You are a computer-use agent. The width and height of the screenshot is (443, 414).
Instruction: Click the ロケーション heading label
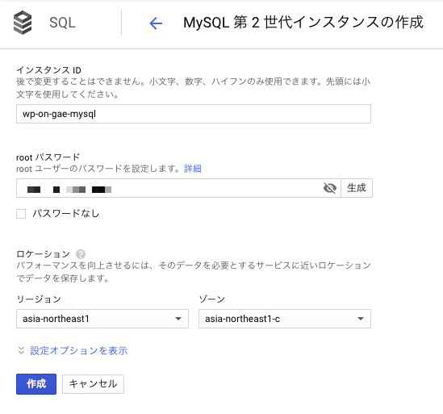click(x=44, y=254)
